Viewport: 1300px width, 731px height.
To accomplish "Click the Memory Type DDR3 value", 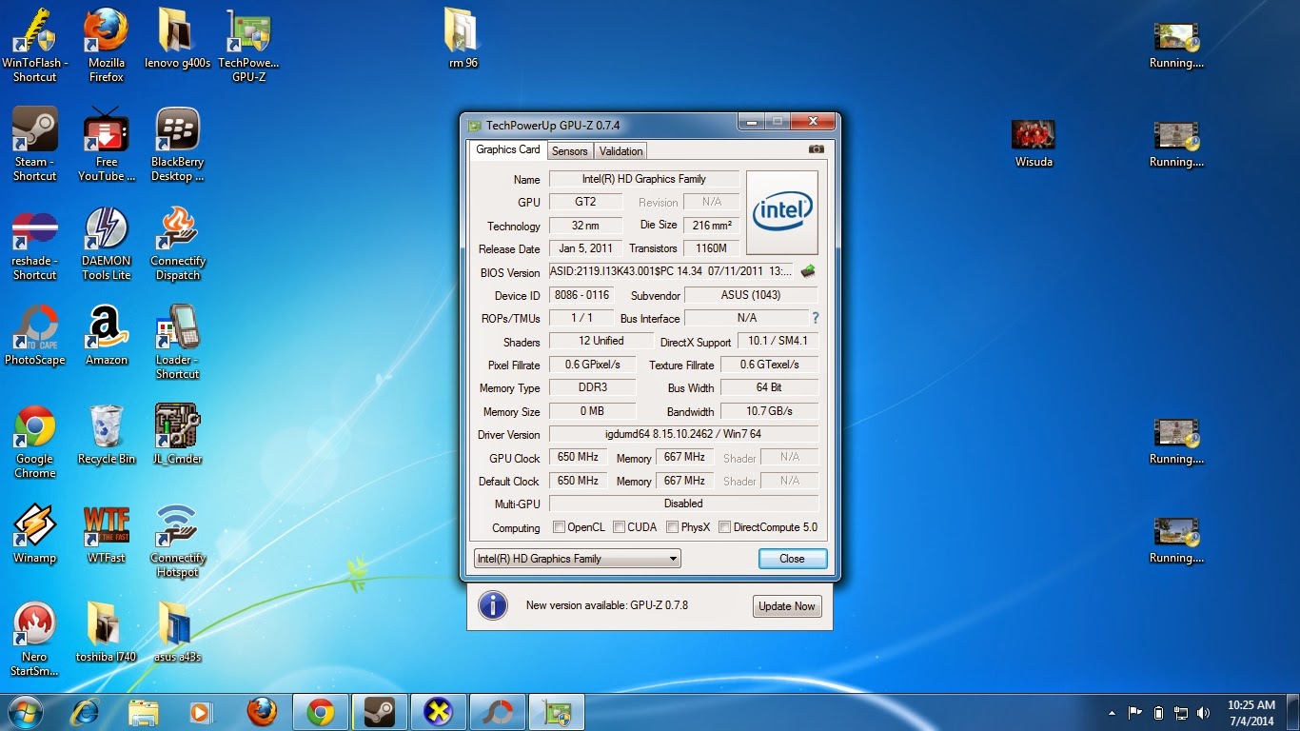I will click(592, 387).
